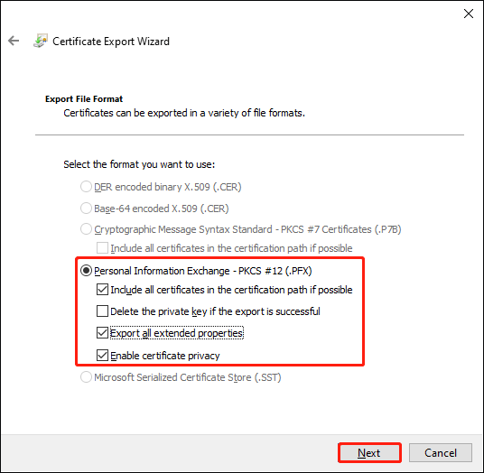Uncheck Include all certificates under PFX
The height and width of the screenshot is (473, 484).
tap(102, 290)
